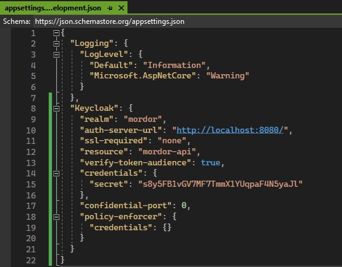
Task: Click the green change marker beside line 15
Action: (50, 184)
